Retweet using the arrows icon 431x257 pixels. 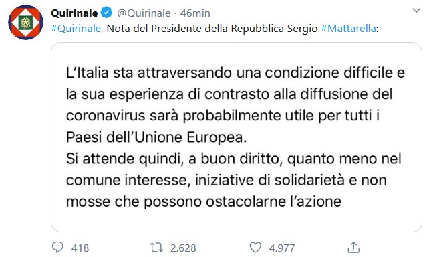[x=156, y=247]
